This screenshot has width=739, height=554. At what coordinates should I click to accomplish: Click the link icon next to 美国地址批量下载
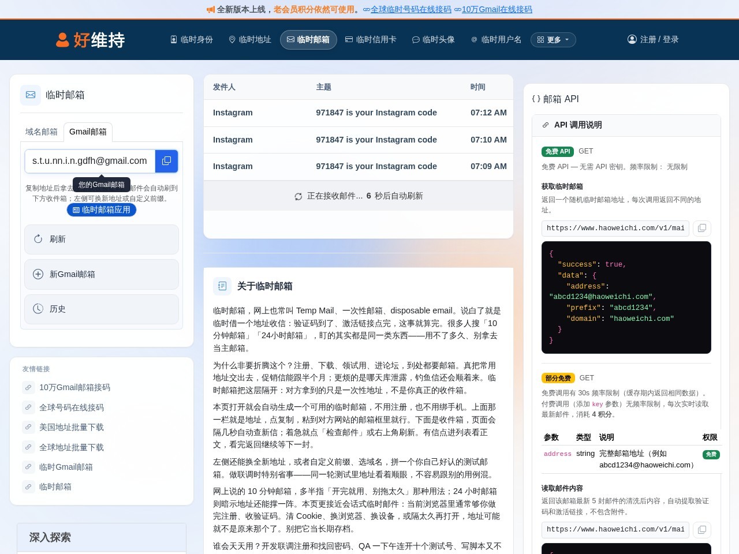(28, 427)
